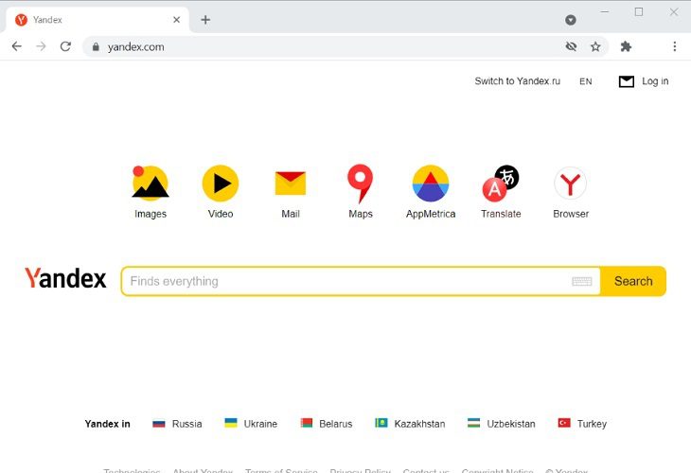
Task: Open Chrome's three-dot menu
Action: 675,46
